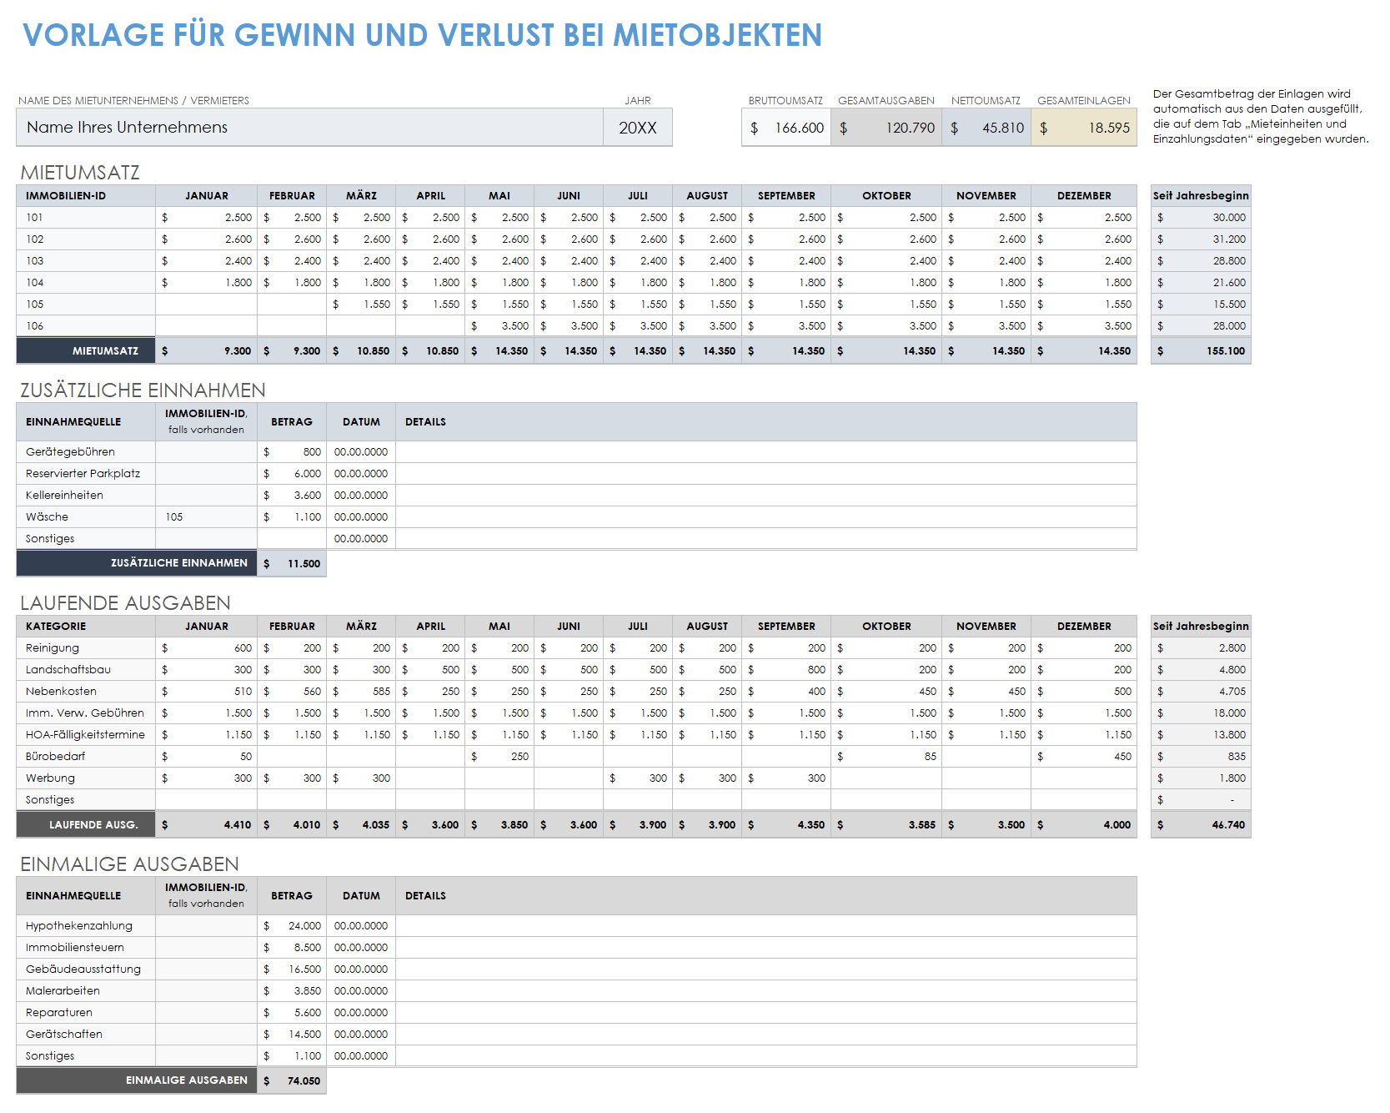Select the HOA-Fälligkeitstermine expense category

click(86, 735)
